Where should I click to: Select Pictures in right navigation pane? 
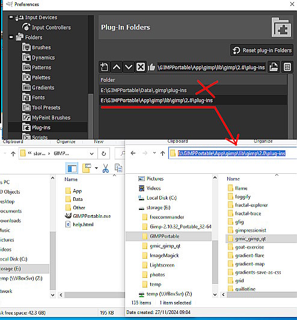(x=151, y=179)
